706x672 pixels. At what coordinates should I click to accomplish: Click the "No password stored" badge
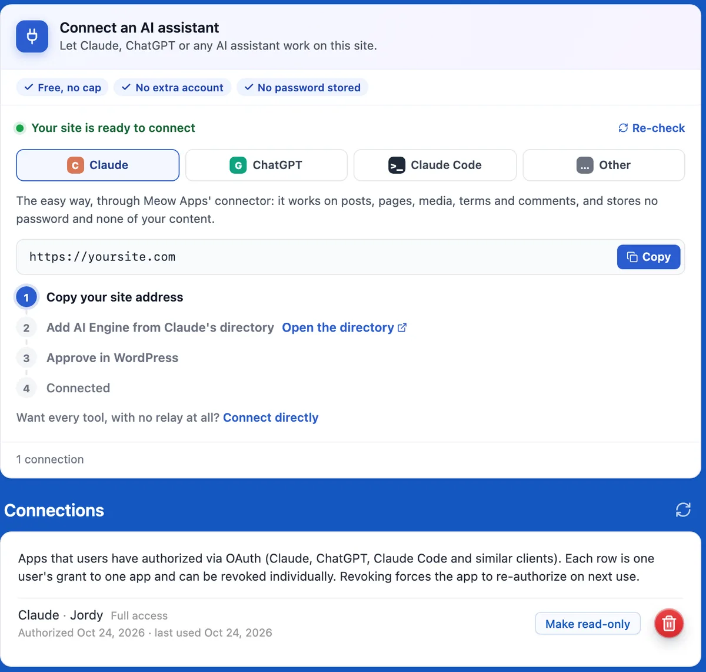point(302,88)
